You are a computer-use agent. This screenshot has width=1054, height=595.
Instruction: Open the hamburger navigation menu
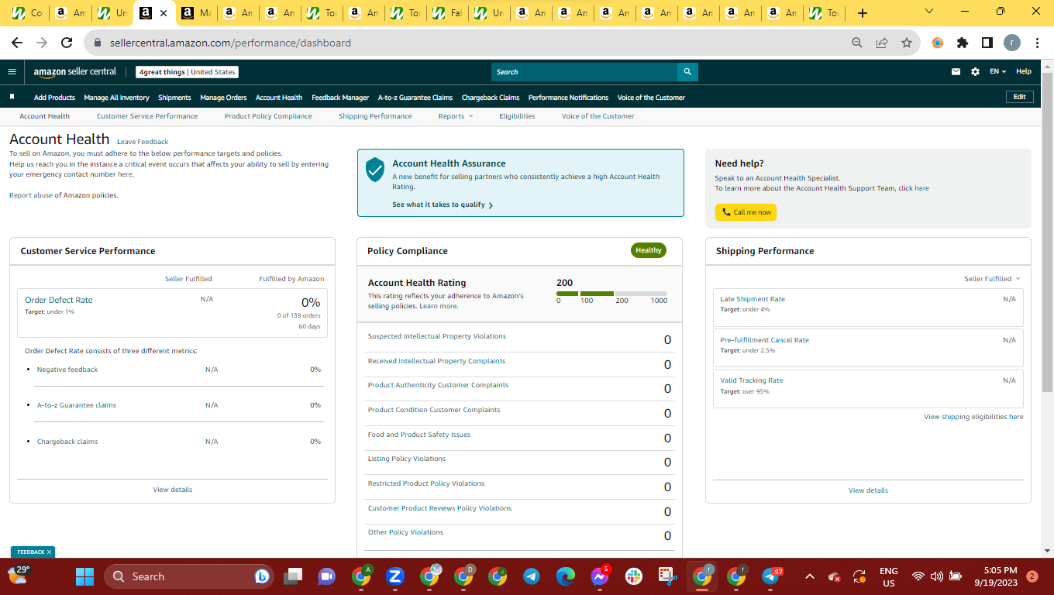point(12,72)
